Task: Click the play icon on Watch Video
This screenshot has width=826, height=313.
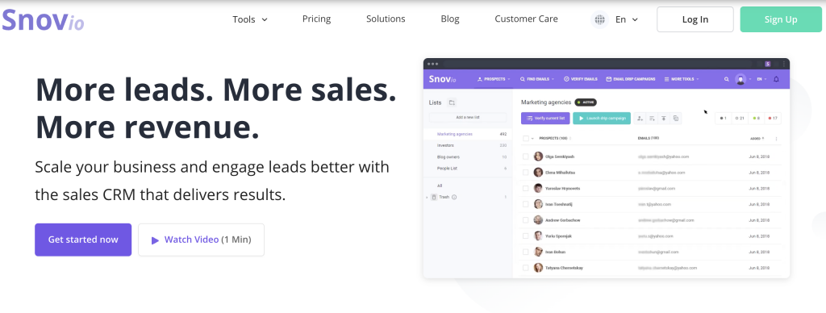Action: 155,240
